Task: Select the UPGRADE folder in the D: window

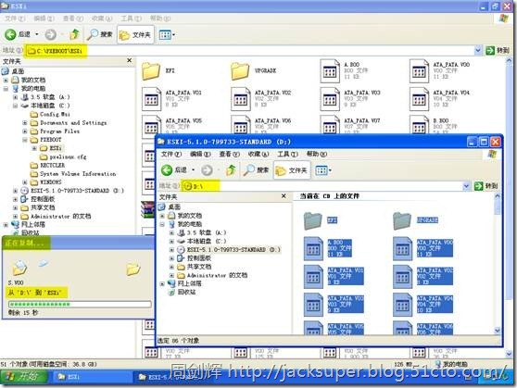Action: pyautogui.click(x=416, y=220)
